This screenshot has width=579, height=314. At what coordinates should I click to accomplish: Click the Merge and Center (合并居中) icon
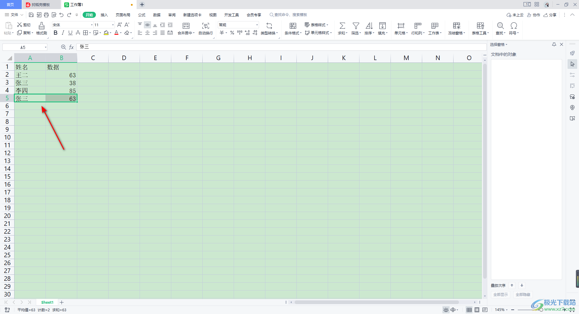coord(186,26)
